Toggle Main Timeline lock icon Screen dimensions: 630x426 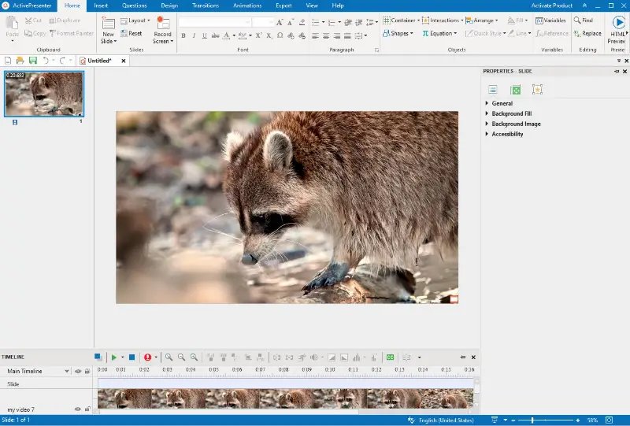(x=87, y=372)
